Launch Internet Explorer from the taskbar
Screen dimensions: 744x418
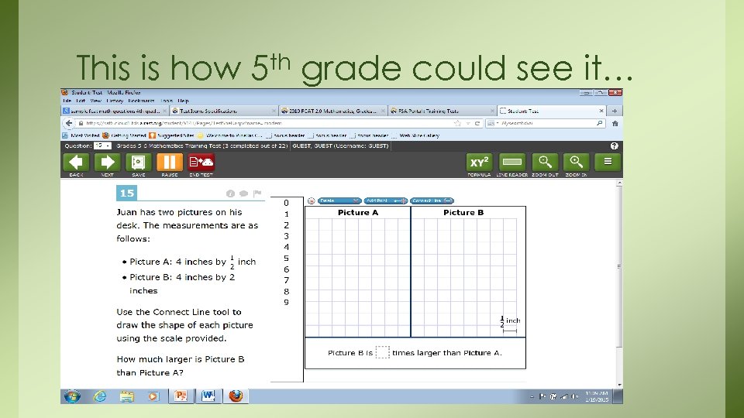(100, 396)
